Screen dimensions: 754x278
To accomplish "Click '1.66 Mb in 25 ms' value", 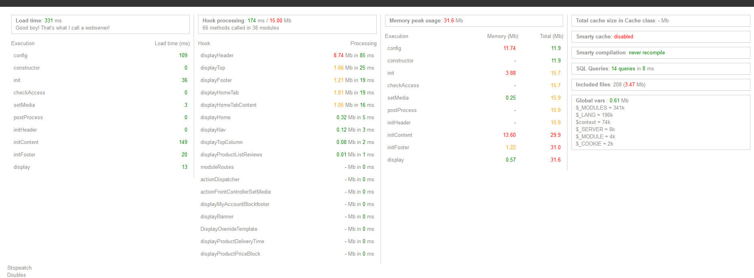I will [354, 68].
